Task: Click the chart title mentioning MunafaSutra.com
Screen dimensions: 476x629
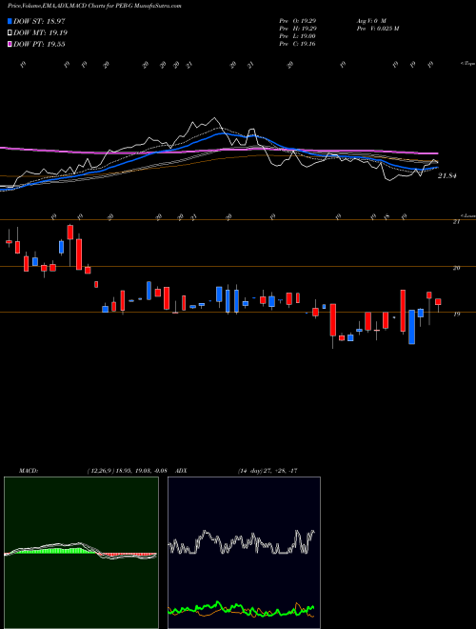Action: [94, 7]
